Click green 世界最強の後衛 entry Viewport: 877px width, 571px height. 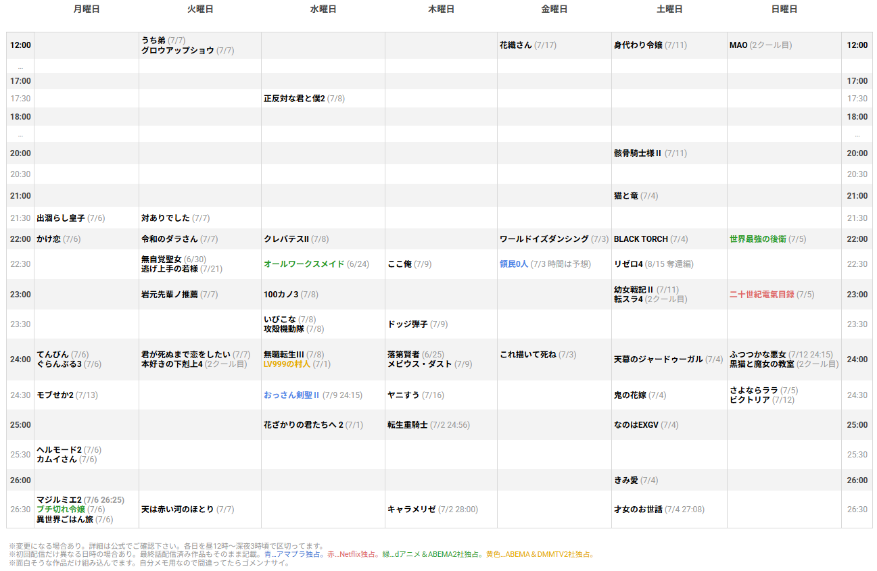768,239
